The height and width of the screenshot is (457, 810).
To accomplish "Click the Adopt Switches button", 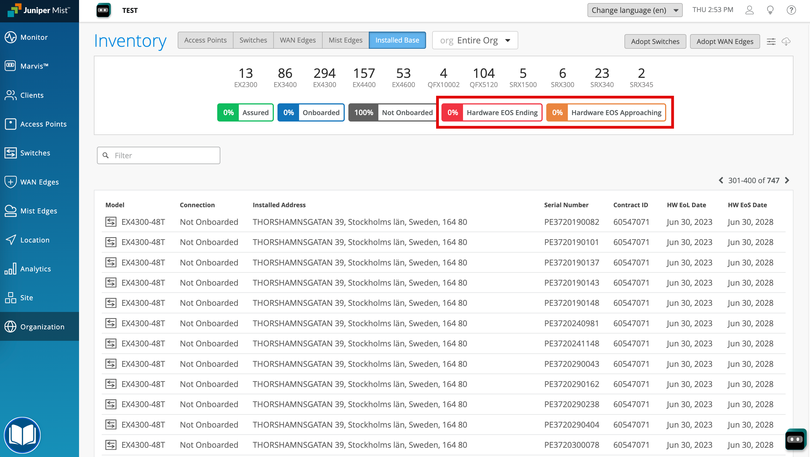I will click(655, 41).
